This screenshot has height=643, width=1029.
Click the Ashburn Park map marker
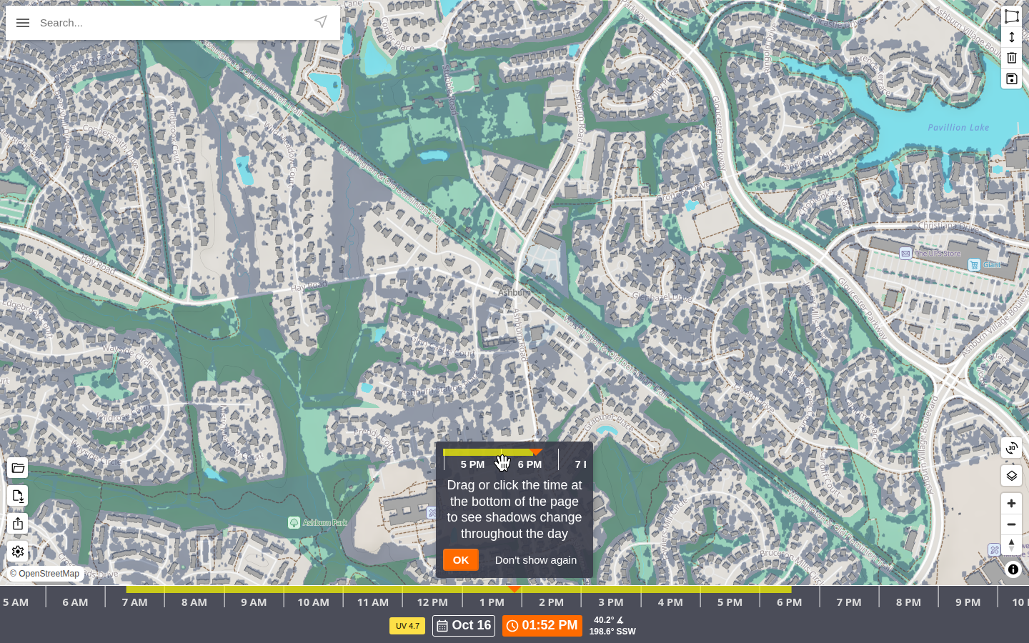pyautogui.click(x=294, y=523)
